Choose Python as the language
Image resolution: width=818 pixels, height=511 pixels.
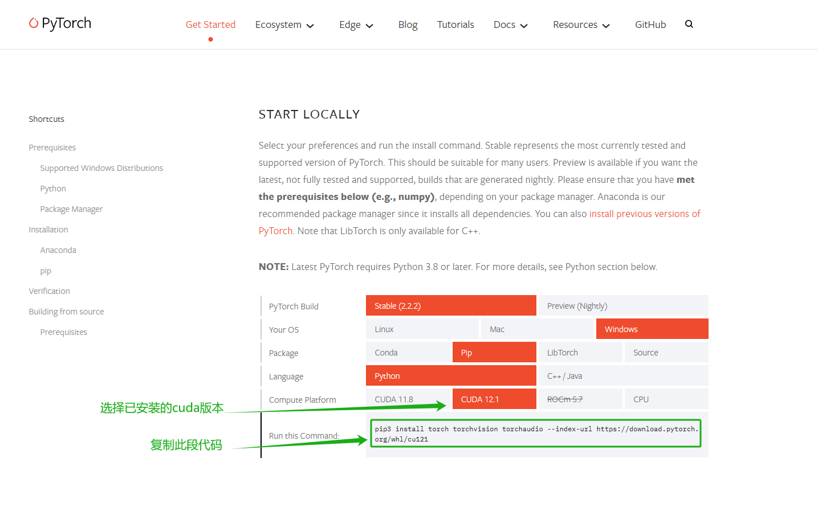pyautogui.click(x=451, y=376)
